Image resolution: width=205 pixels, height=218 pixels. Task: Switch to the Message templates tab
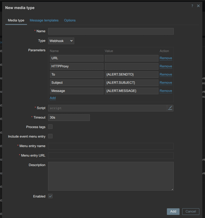click(x=44, y=20)
